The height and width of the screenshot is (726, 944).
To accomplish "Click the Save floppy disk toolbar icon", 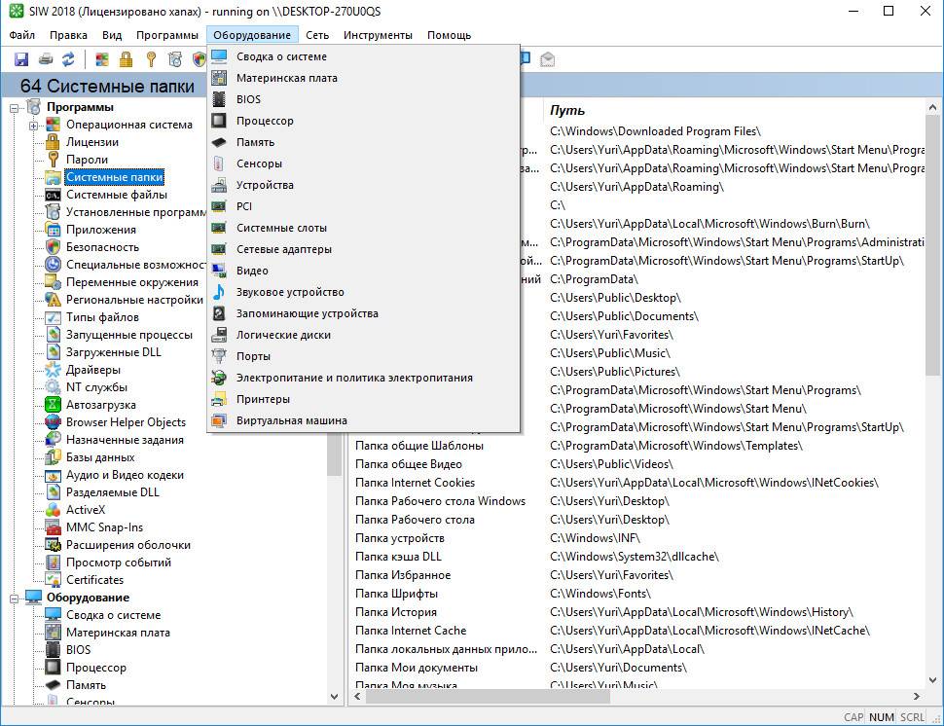I will pyautogui.click(x=21, y=59).
